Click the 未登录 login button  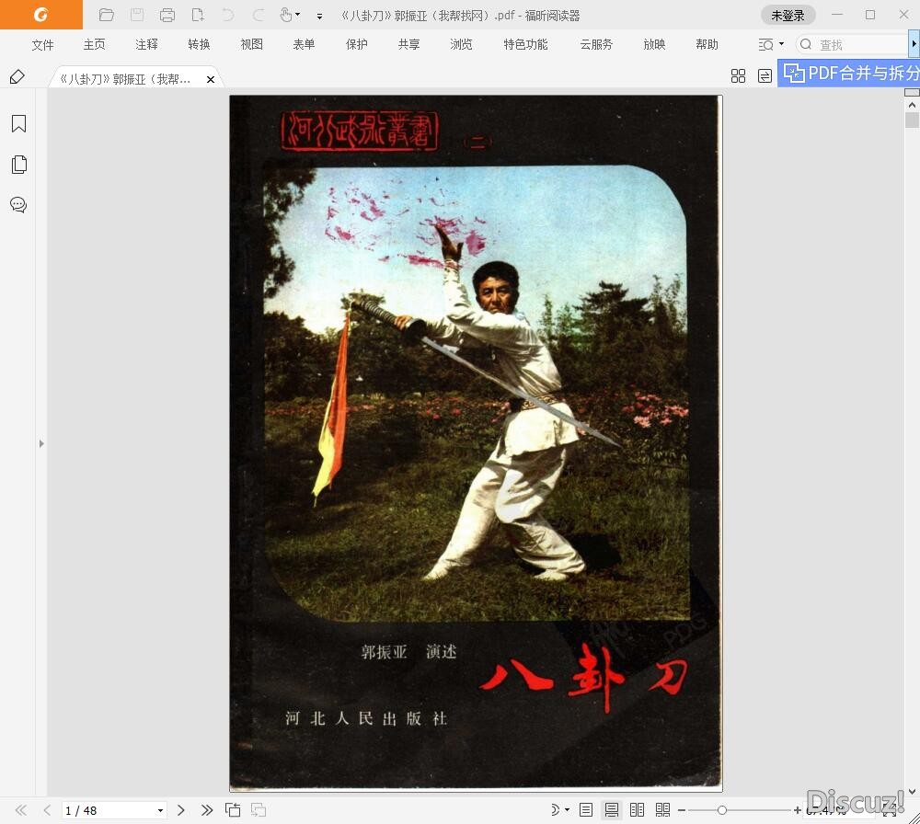coord(788,16)
